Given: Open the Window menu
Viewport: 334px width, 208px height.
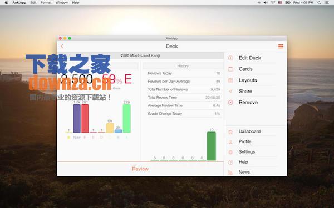Looking at the screenshot, I should pyautogui.click(x=62, y=3).
